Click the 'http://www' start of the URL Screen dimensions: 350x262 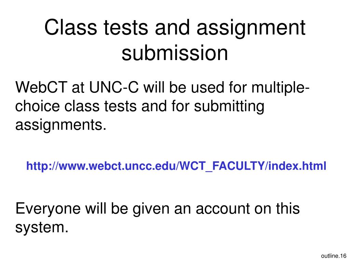[x=57, y=166]
